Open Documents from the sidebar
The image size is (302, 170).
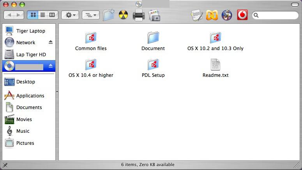pyautogui.click(x=29, y=107)
